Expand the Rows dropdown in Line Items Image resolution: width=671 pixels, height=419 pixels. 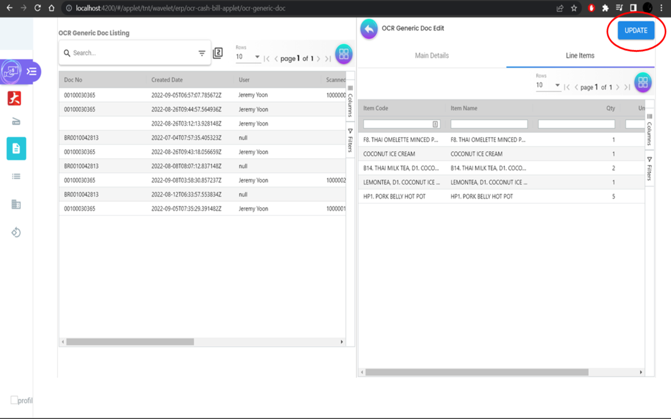pyautogui.click(x=548, y=85)
